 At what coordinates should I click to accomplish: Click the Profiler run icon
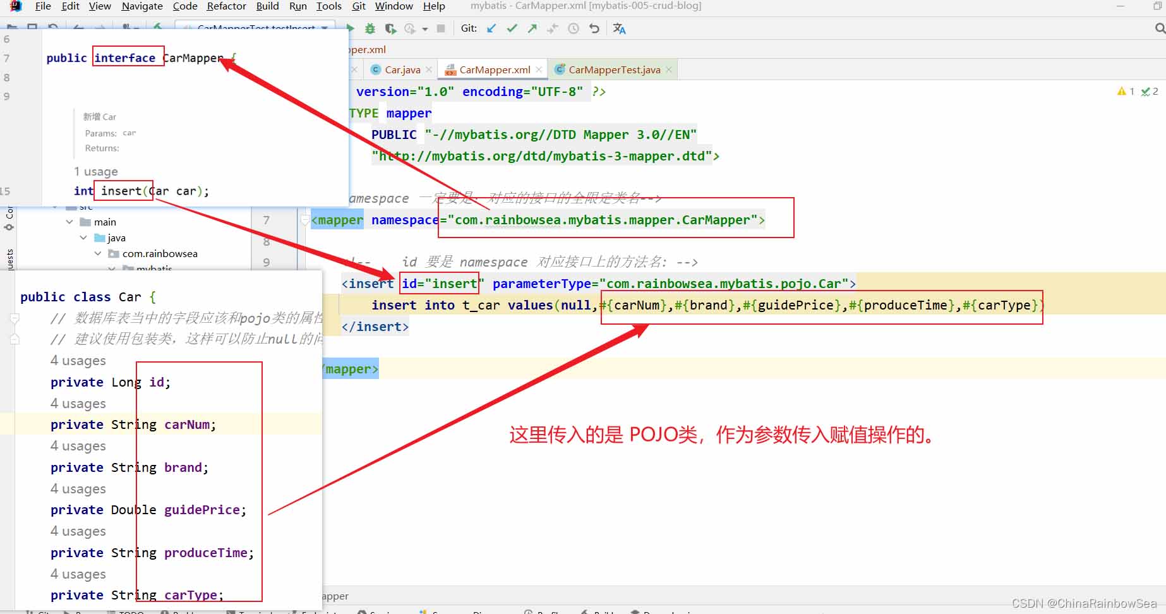point(410,28)
